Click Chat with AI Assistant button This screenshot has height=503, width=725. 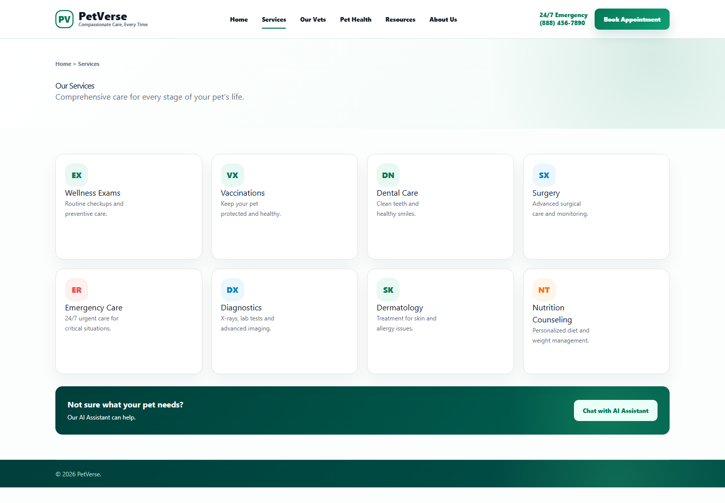point(616,410)
